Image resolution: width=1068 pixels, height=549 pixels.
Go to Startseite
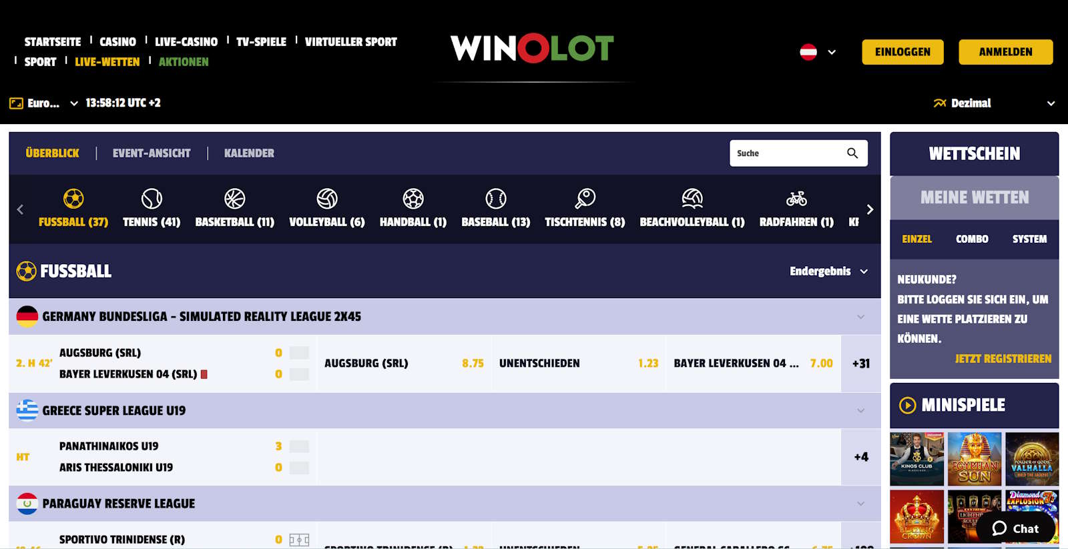[x=53, y=42]
